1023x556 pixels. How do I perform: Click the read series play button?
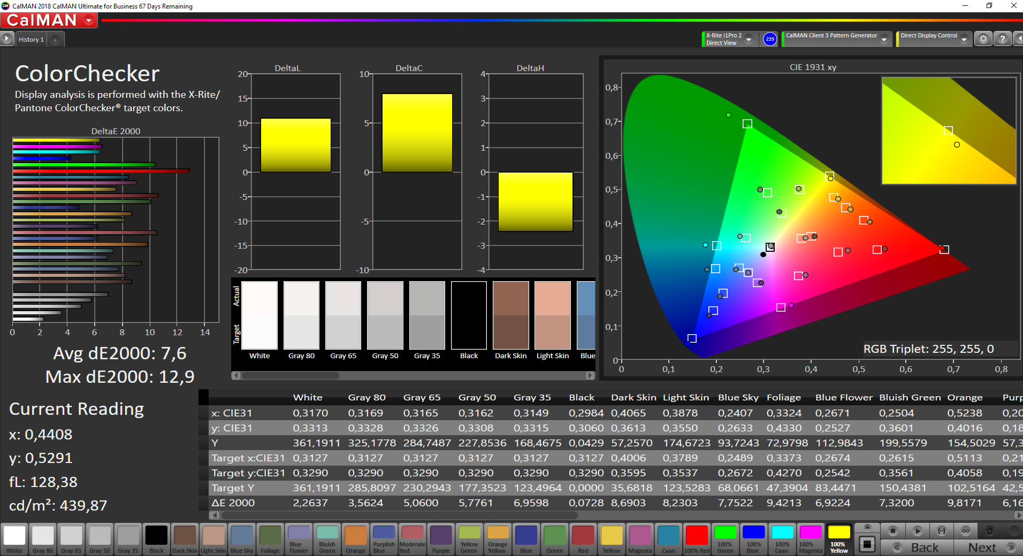pos(917,531)
